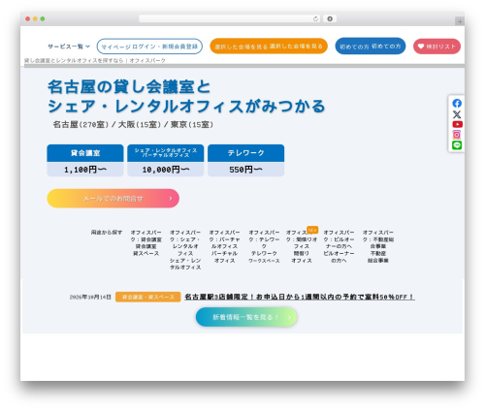The image size is (485, 410).
Task: Open the 名古屋駅3店舗限定 50%OFF news link
Action: [x=300, y=297]
